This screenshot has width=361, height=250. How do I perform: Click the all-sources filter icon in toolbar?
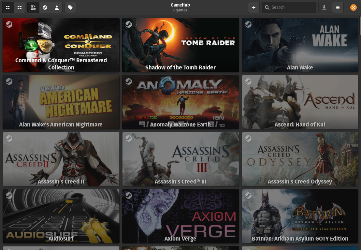pos(33,7)
